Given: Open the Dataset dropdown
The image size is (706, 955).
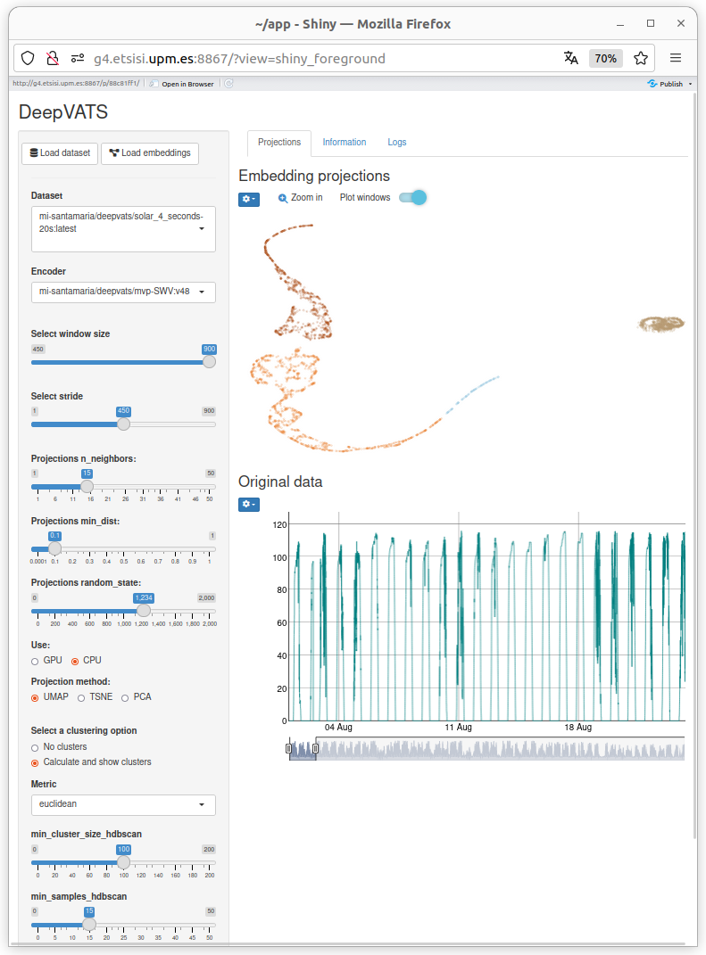Looking at the screenshot, I should (x=123, y=229).
